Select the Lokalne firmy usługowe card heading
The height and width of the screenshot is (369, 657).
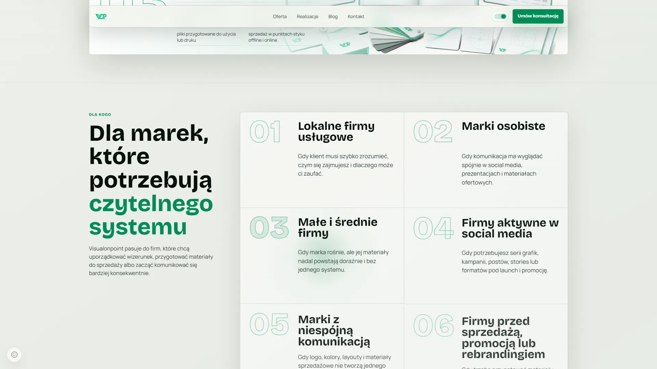click(336, 131)
